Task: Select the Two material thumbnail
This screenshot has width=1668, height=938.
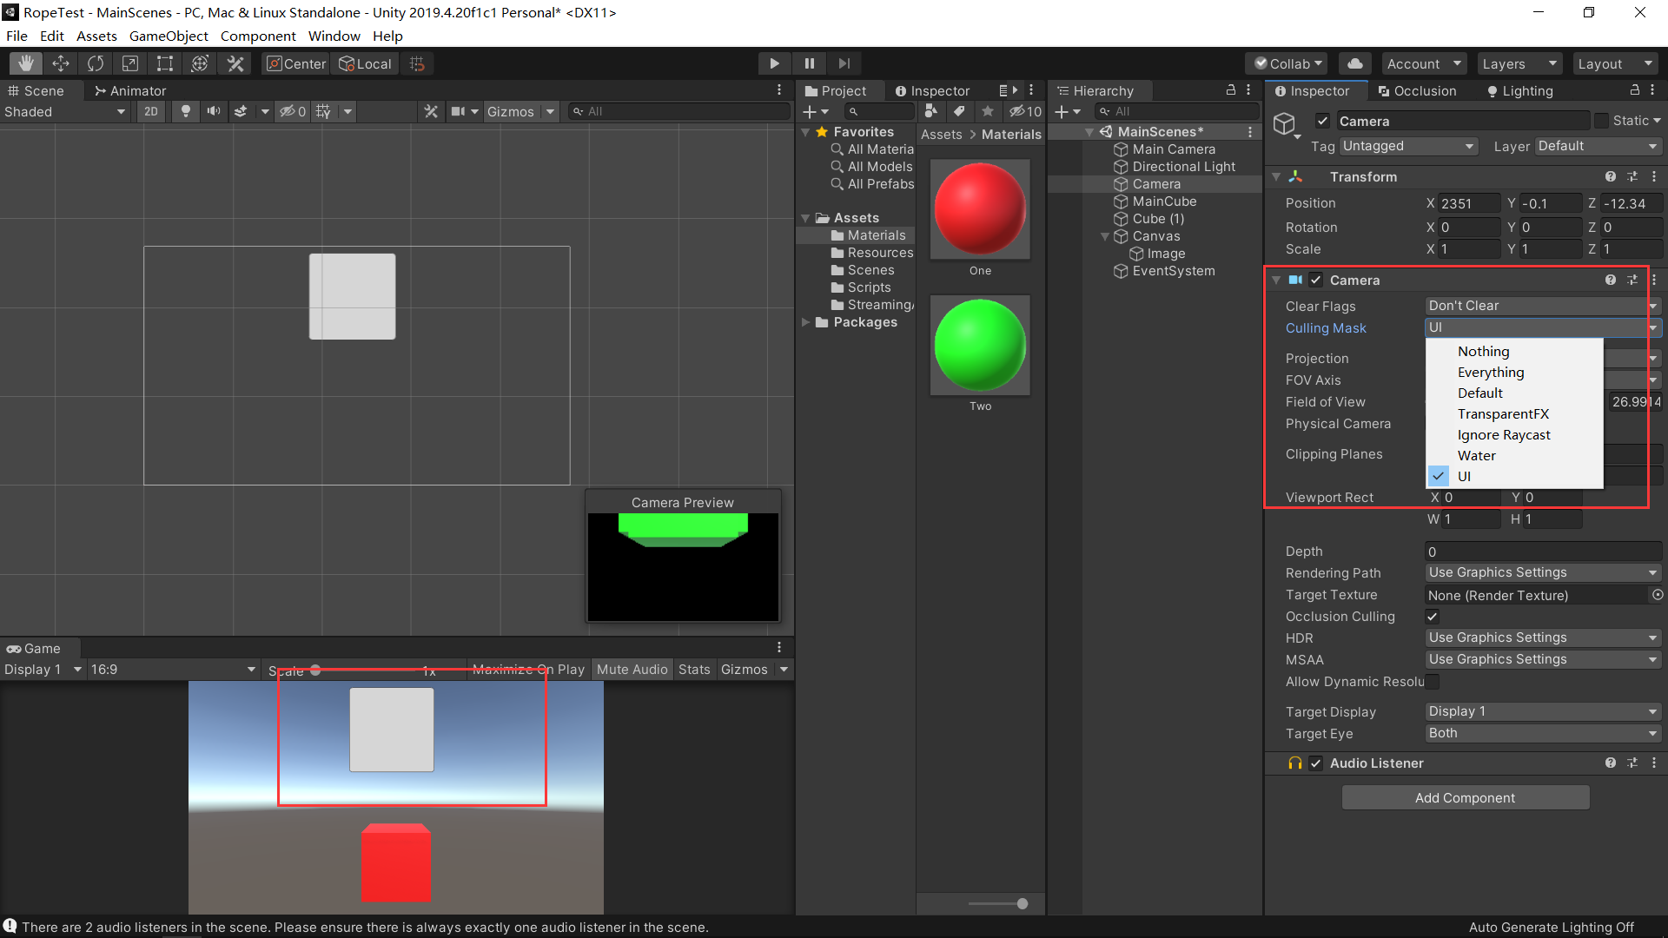Action: tap(980, 345)
